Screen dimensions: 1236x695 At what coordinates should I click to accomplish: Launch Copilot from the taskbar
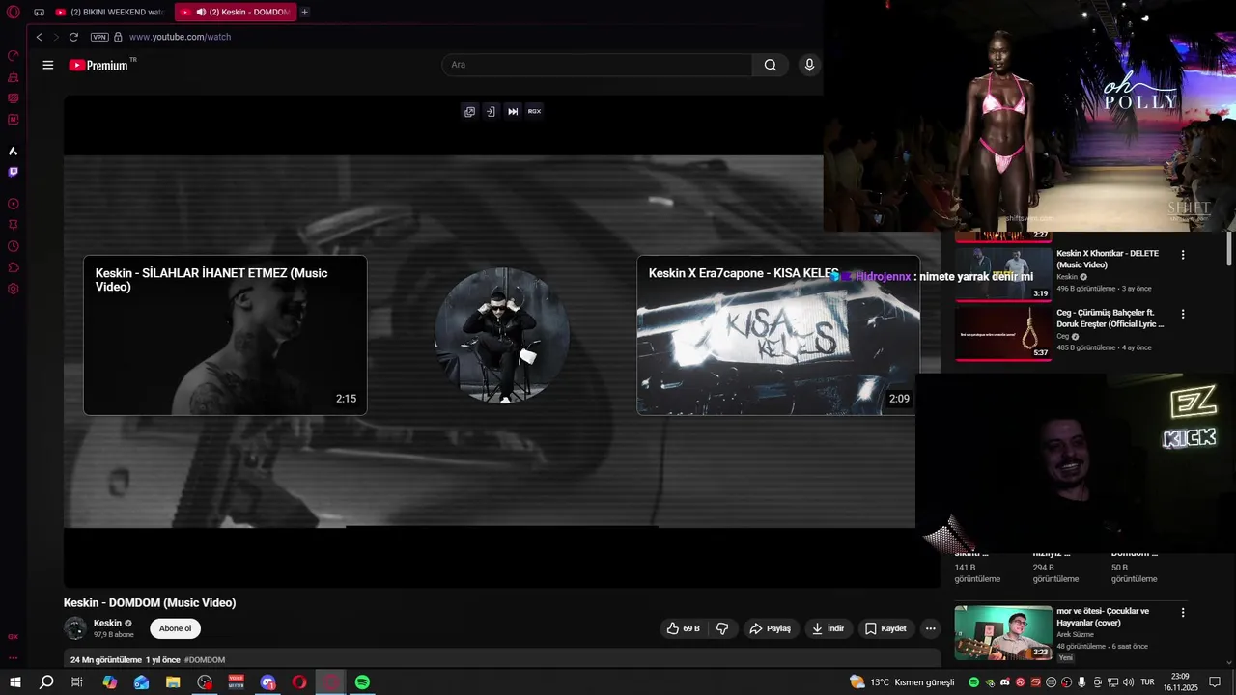click(110, 682)
